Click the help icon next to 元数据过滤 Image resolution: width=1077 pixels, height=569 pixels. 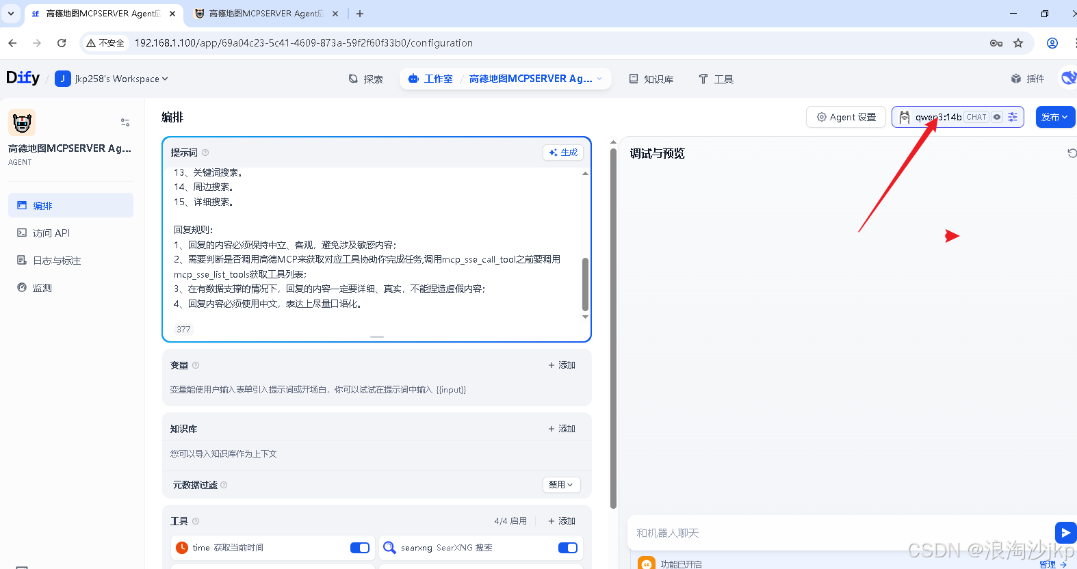coord(224,485)
